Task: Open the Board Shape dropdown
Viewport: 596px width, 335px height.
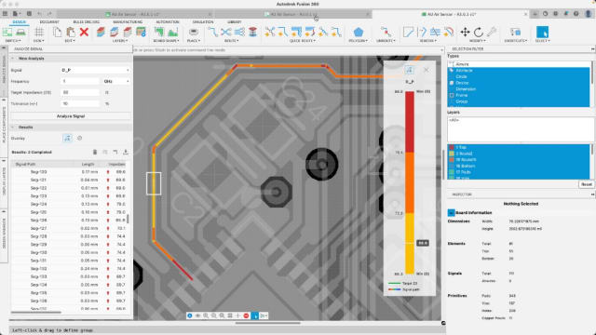Action: point(166,41)
